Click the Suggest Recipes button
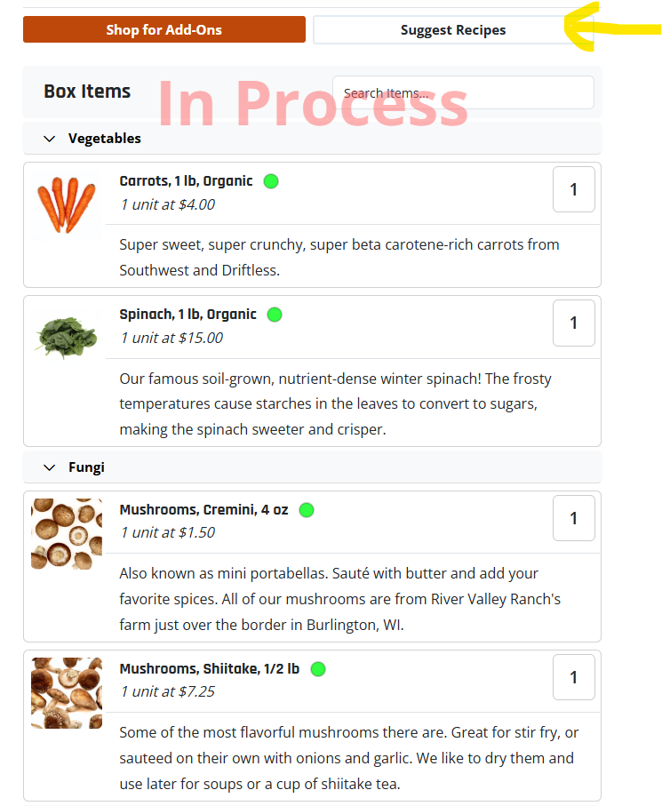This screenshot has height=806, width=662. click(x=453, y=30)
